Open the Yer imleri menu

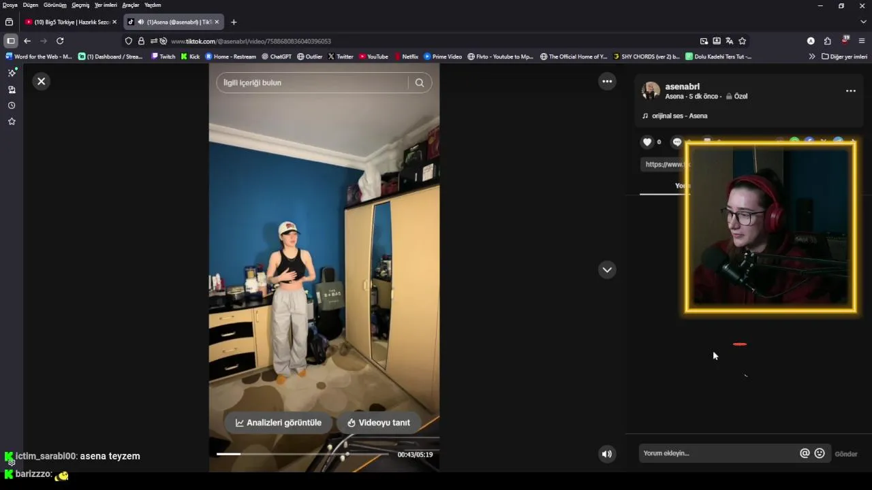click(x=106, y=5)
